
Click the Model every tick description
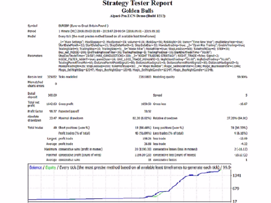(107, 36)
